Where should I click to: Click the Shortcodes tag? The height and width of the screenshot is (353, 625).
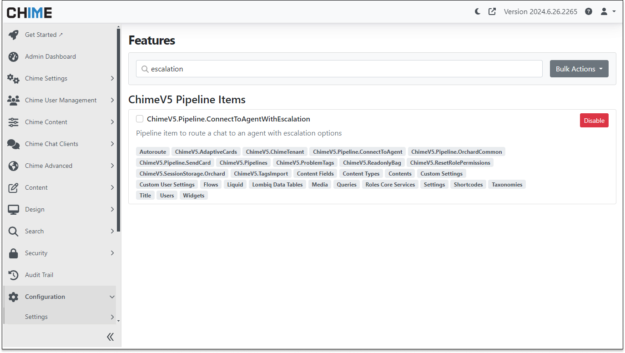[468, 184]
